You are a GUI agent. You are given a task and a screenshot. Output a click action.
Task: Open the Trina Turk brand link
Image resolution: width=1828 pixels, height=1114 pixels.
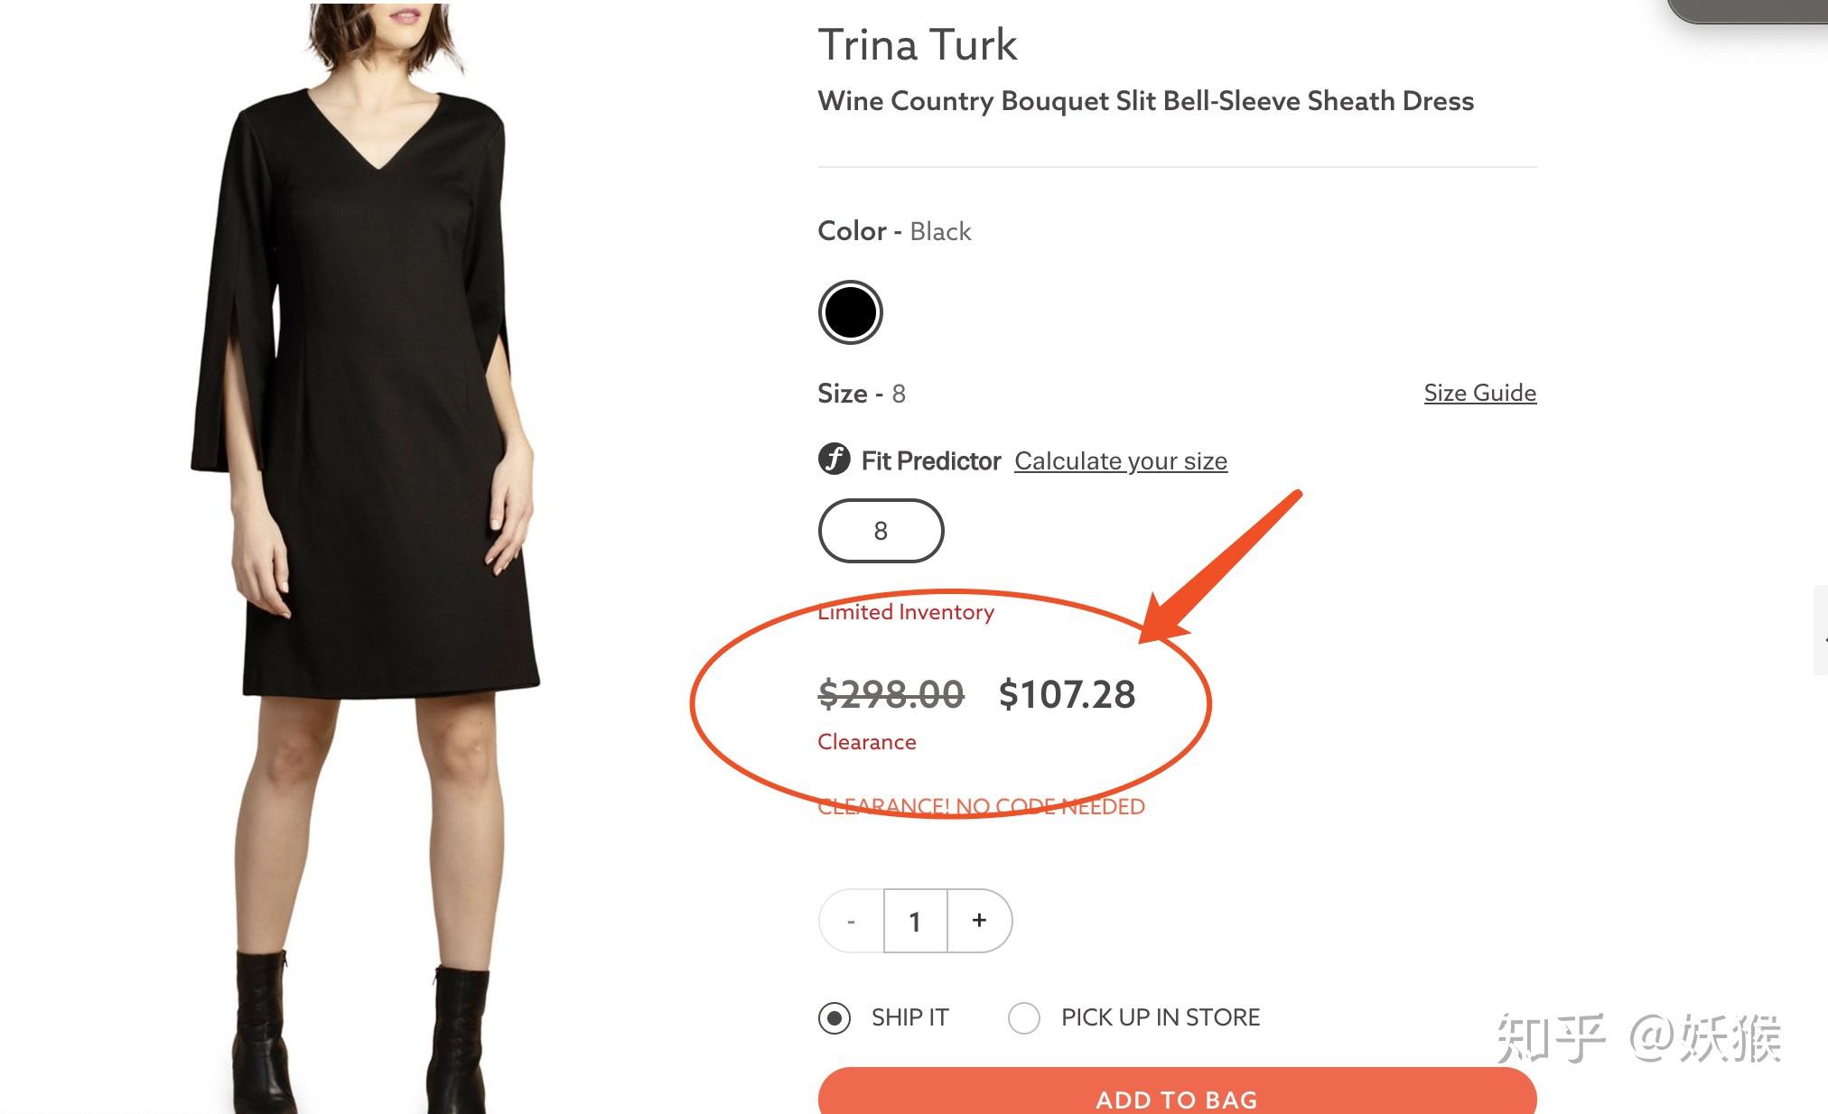pos(917,45)
